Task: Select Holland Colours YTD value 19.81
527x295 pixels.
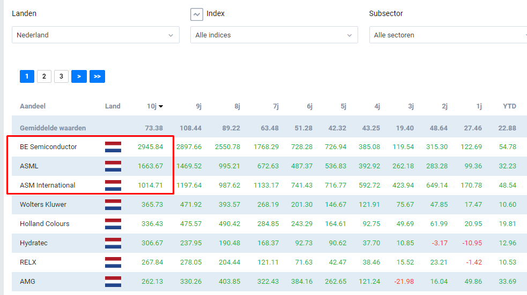Action: [x=508, y=224]
